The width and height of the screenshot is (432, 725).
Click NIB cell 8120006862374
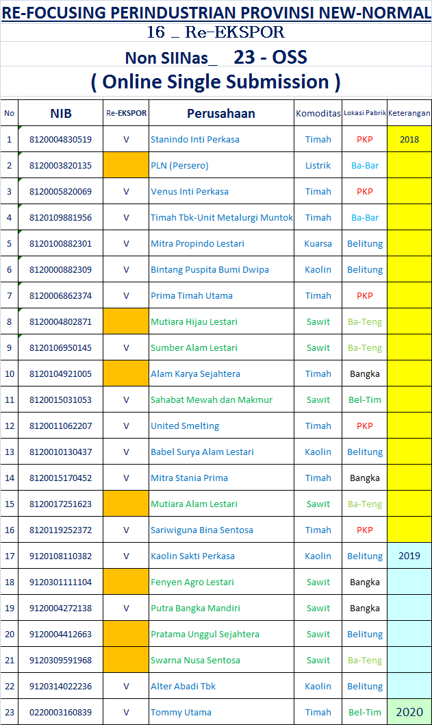pyautogui.click(x=60, y=295)
